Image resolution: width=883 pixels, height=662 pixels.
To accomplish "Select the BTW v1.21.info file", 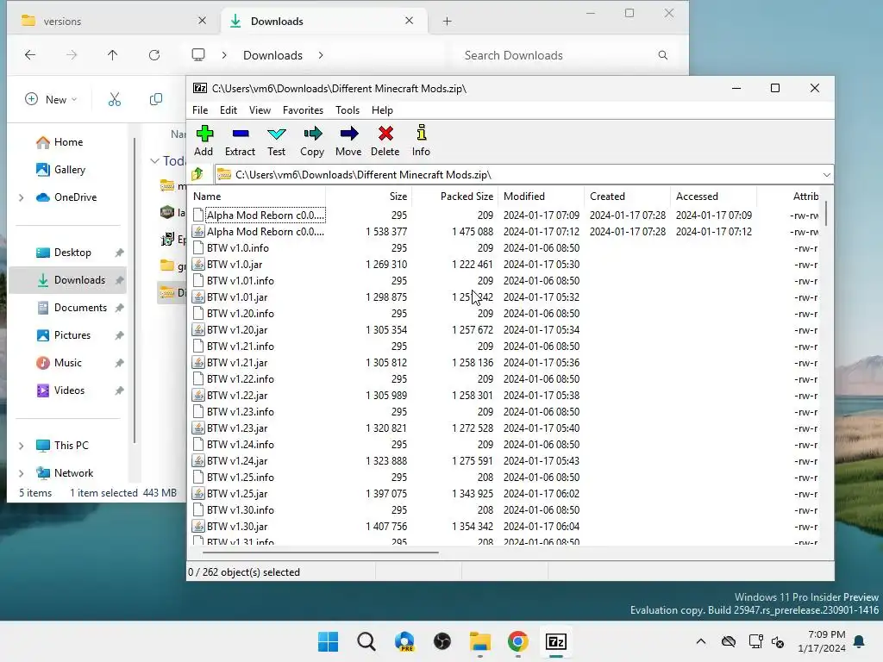I will tap(241, 347).
